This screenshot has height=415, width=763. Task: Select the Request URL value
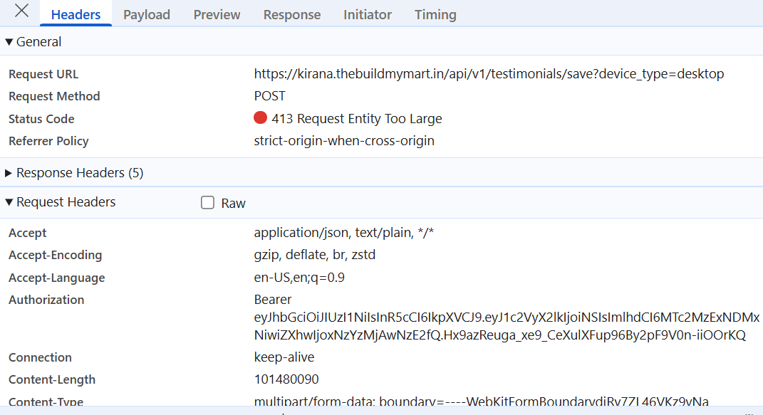pos(489,74)
